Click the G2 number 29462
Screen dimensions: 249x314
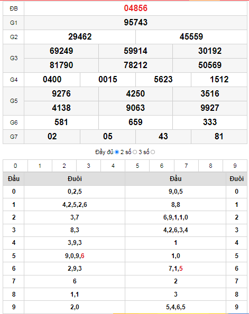click(x=80, y=36)
